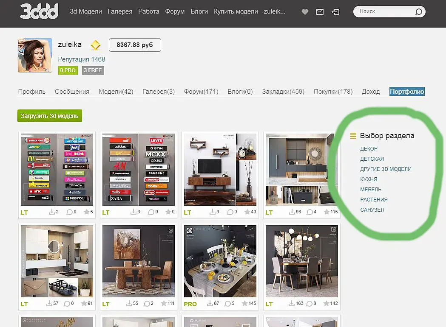Select the ДЕТСКАЯ section
Viewport: 446px width, 327px height.
pos(372,159)
